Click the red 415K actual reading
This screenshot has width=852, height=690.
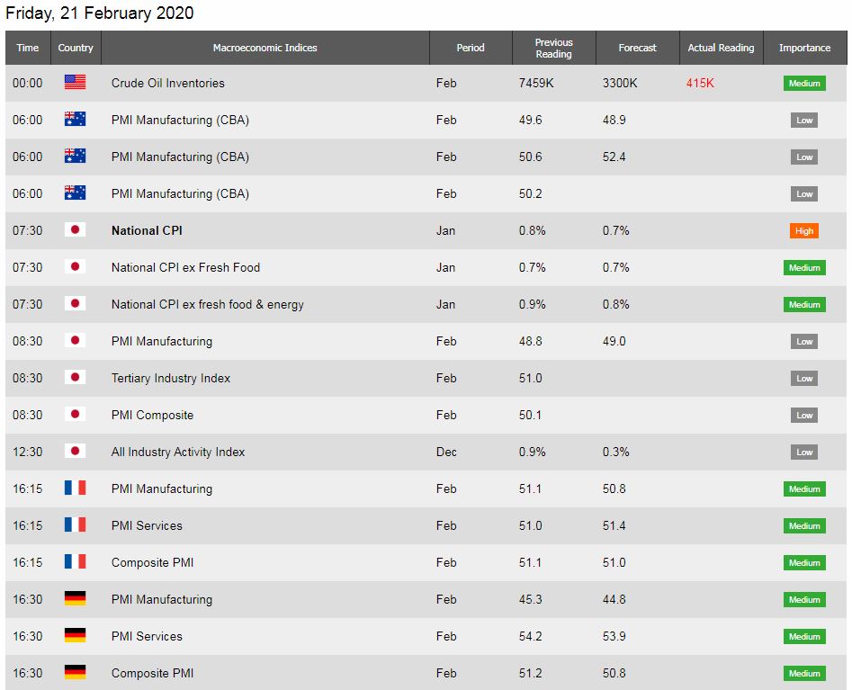pos(700,83)
